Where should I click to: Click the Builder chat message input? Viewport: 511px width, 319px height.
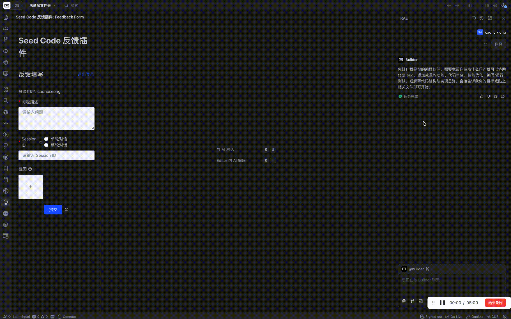(x=452, y=285)
